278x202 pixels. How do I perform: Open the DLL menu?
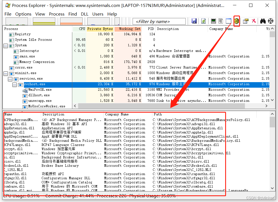click(85, 14)
